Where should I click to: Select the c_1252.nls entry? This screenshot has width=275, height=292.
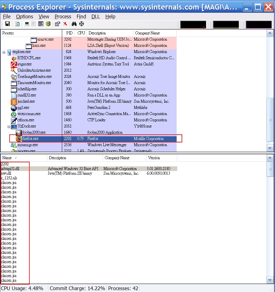coord(9,178)
